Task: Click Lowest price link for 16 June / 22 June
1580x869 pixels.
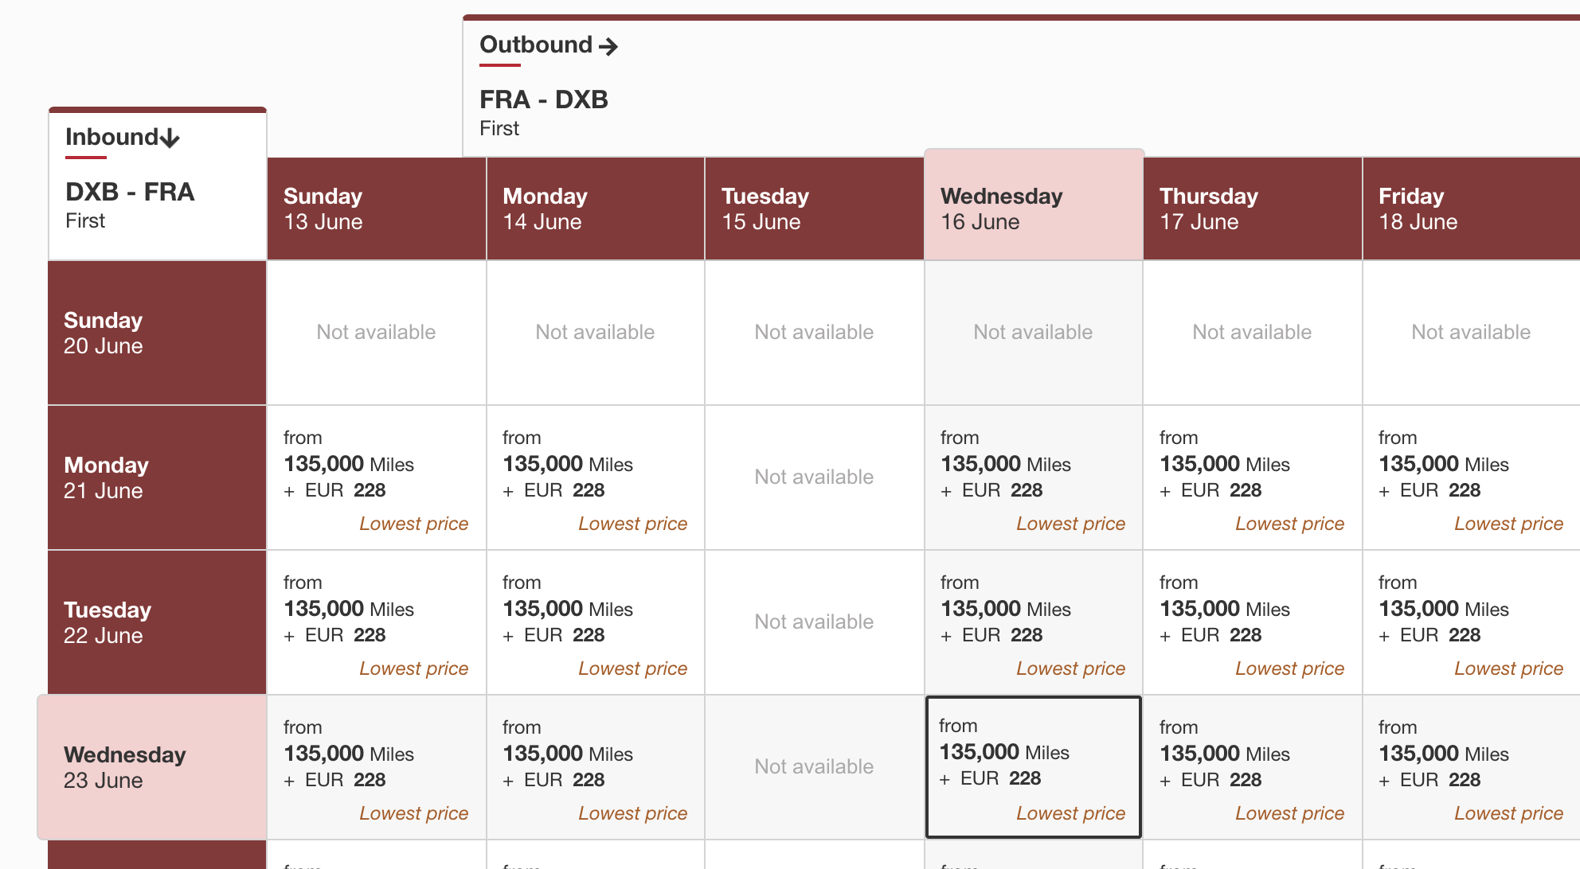Action: 1070,668
